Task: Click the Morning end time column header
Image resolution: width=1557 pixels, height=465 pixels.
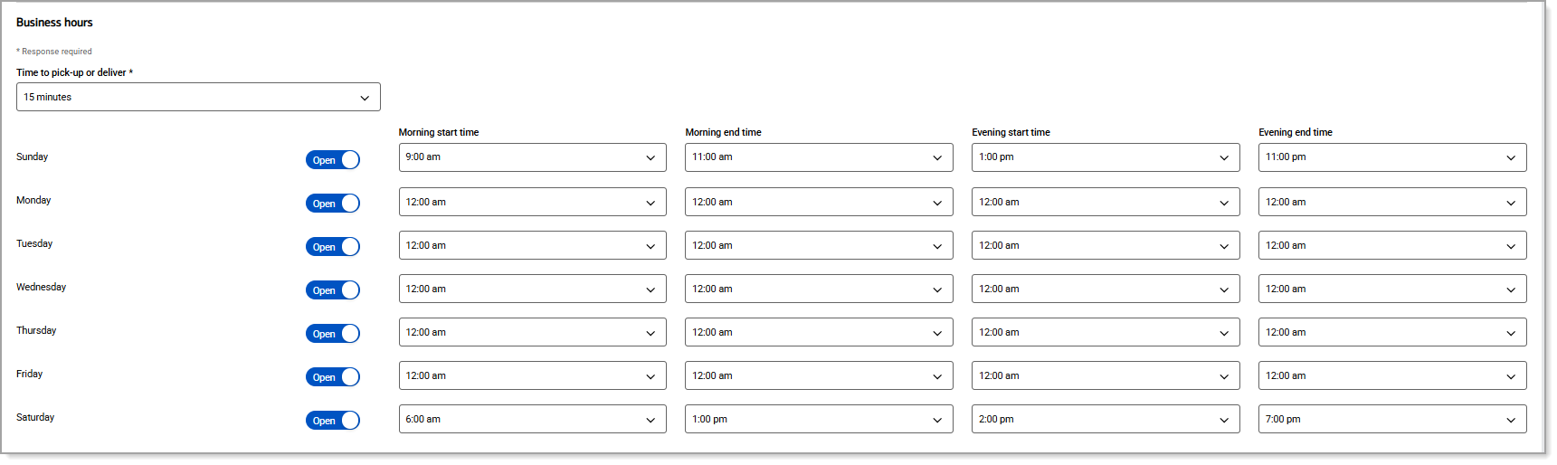Action: tap(723, 132)
